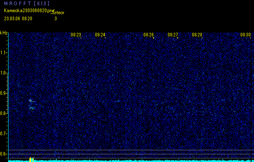This screenshot has width=254, height=162.
Task: Click the small echo dash near 08:25
Action: (x=118, y=101)
